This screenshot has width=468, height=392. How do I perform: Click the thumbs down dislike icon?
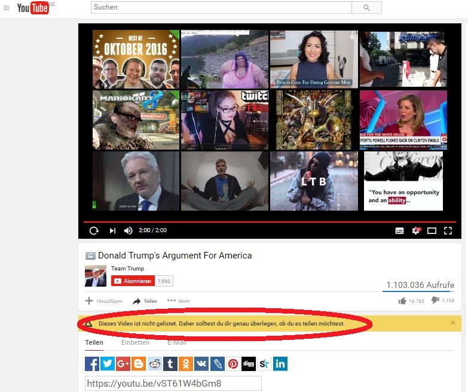point(435,301)
